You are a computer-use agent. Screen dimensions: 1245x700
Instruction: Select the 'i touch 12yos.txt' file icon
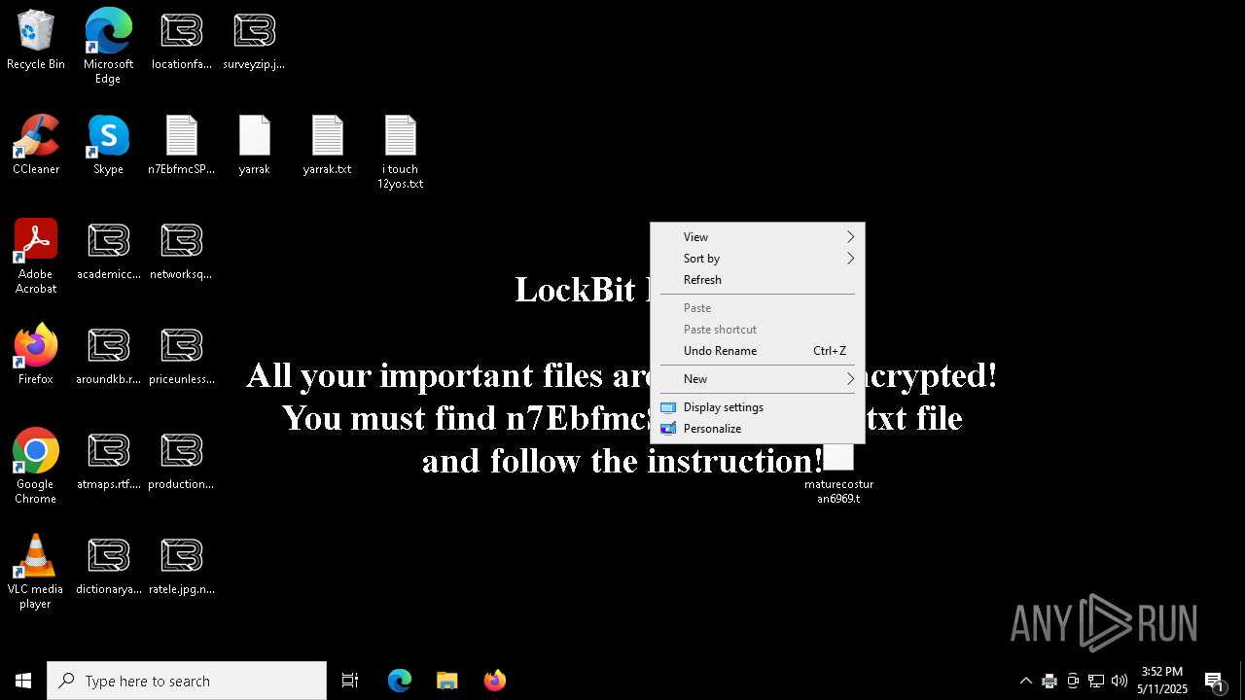401,153
